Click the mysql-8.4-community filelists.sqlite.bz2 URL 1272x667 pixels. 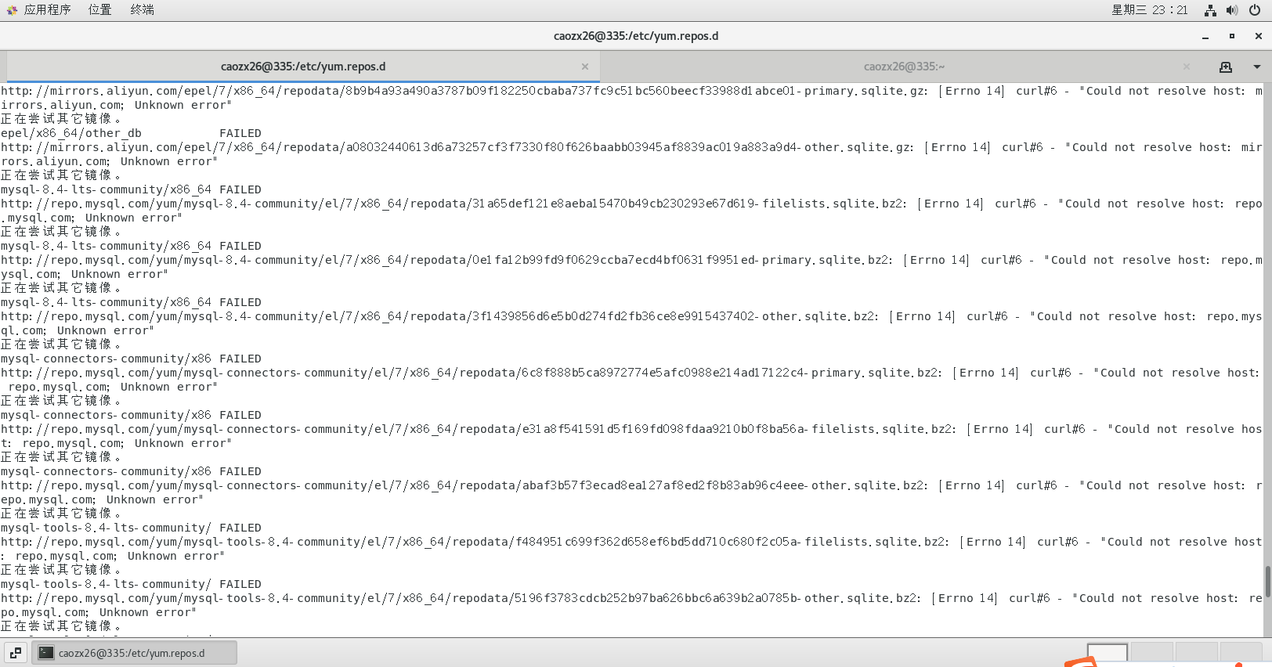(x=454, y=204)
